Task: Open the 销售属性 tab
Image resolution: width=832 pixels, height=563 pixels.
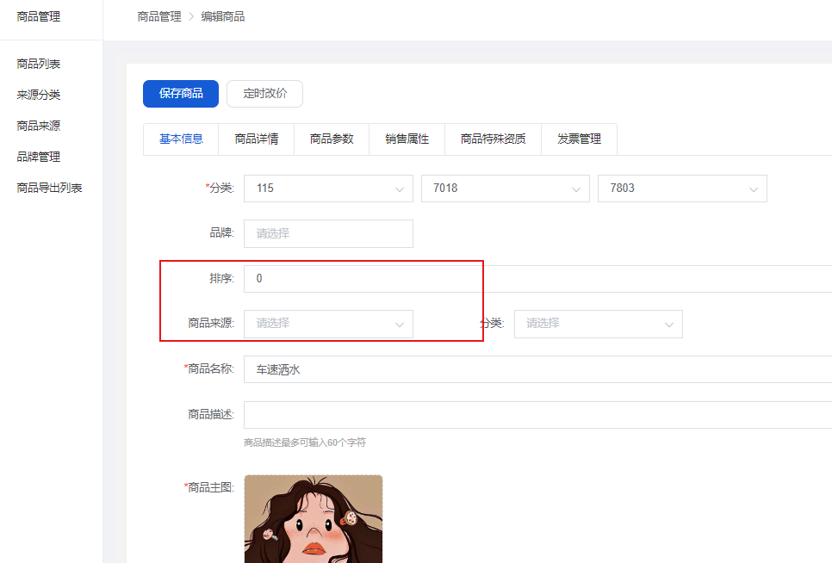Action: pyautogui.click(x=407, y=139)
